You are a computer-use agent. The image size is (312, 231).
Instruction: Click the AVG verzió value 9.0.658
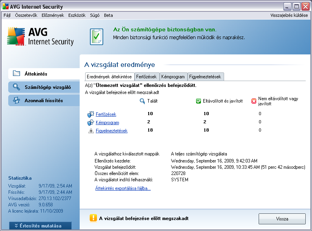coord(46,205)
